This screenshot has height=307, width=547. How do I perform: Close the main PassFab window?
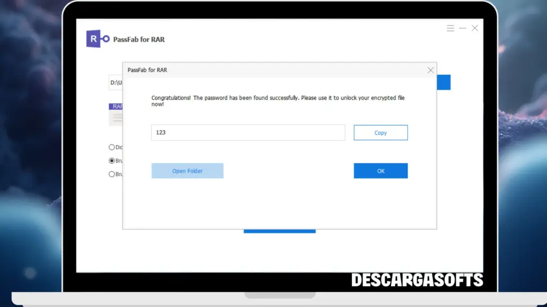[474, 28]
